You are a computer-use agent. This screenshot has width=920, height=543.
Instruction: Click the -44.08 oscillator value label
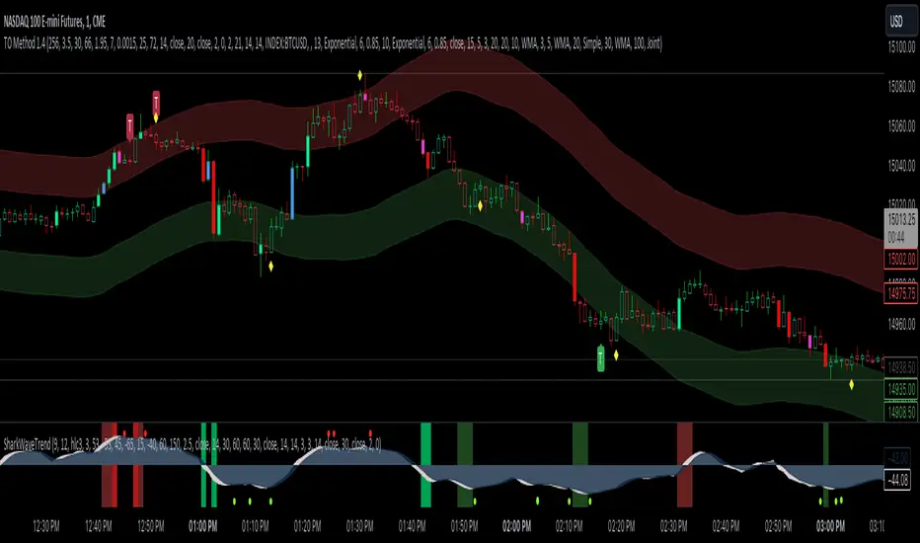click(897, 480)
